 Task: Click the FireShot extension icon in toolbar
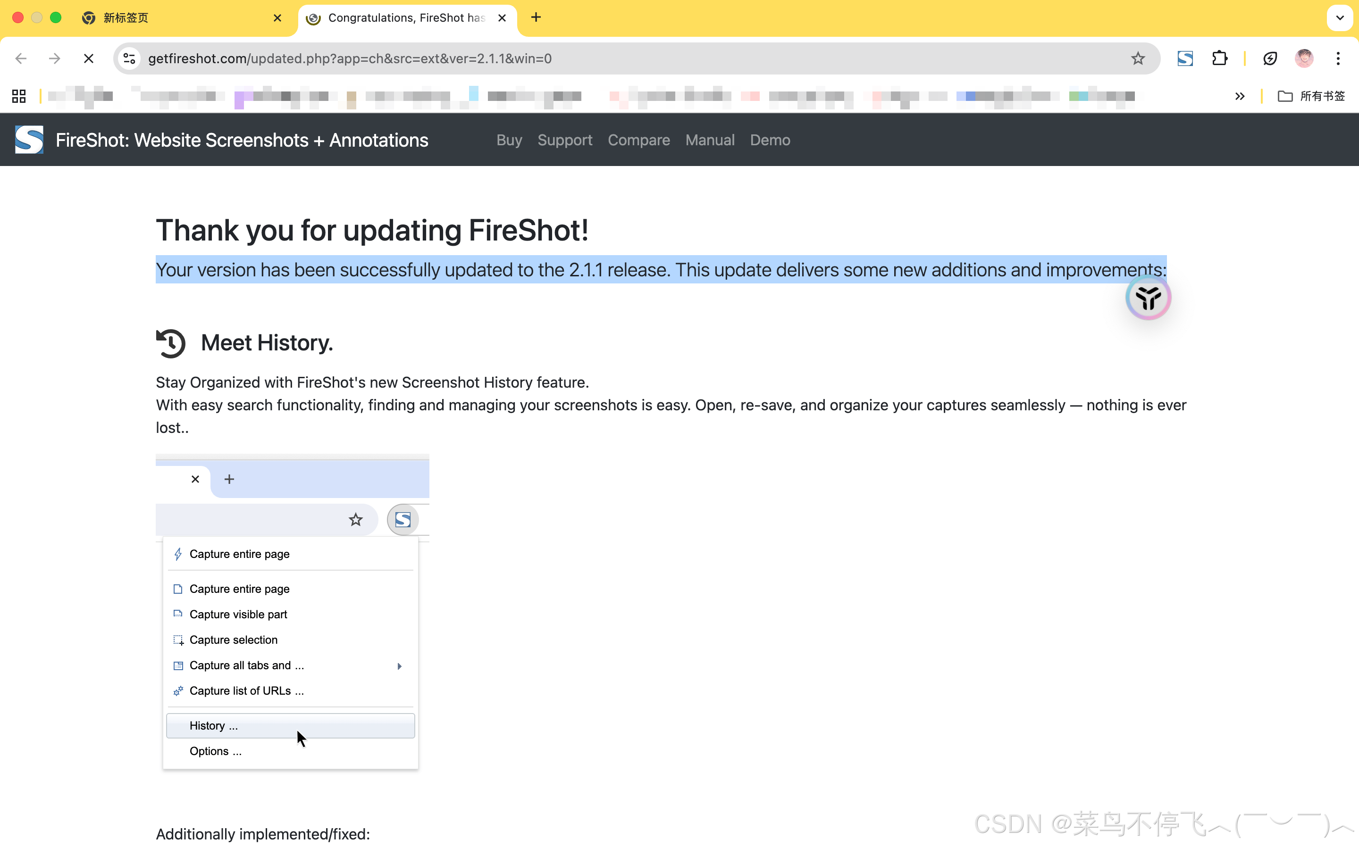point(1185,58)
